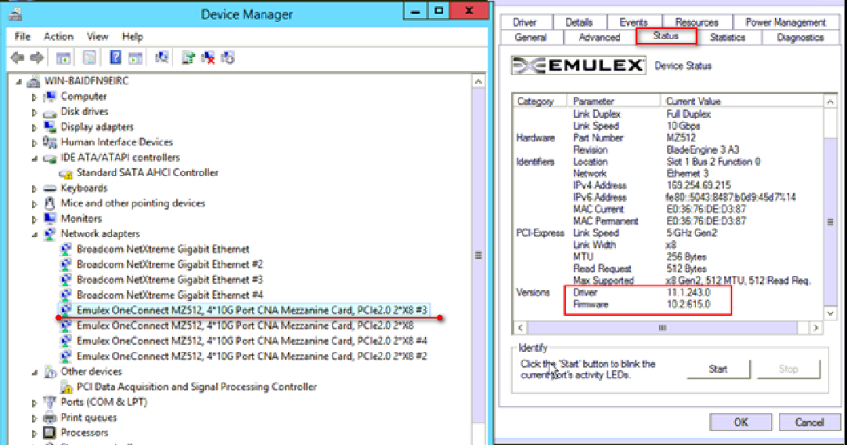Click the Parameter column header

tap(614, 101)
